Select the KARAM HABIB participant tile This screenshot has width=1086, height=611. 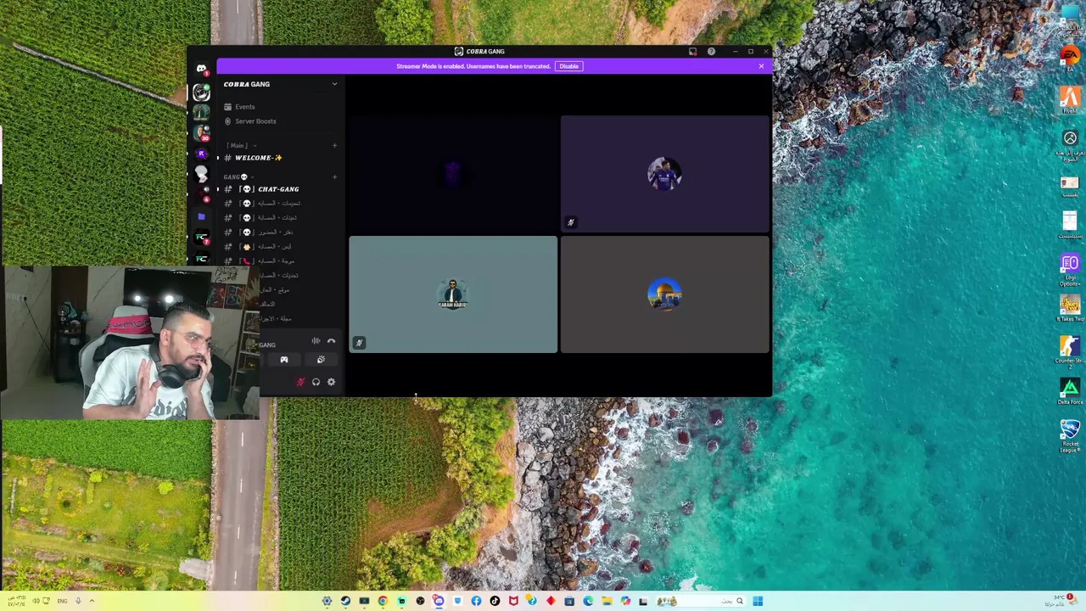point(453,294)
